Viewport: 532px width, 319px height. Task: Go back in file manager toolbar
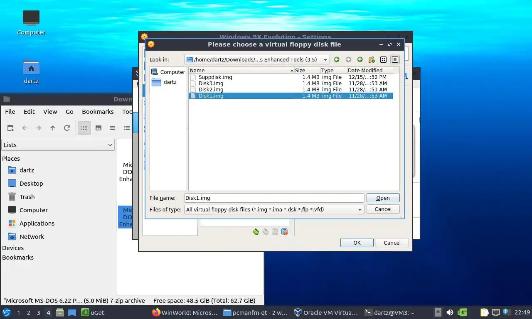tap(25, 128)
